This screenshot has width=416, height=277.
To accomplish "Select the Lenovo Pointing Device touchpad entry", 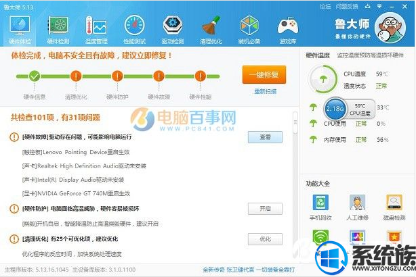I will [x=76, y=153].
